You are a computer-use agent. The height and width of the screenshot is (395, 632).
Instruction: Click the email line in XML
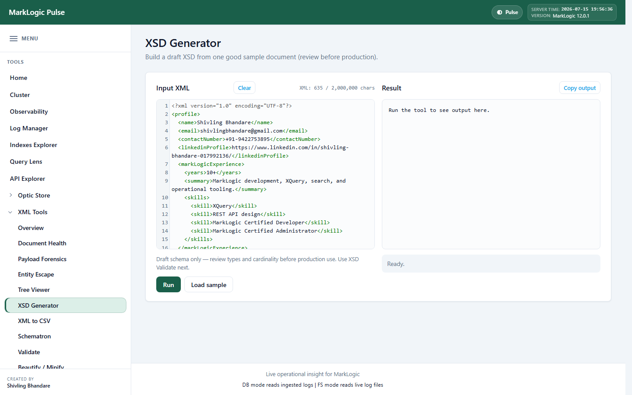(243, 131)
